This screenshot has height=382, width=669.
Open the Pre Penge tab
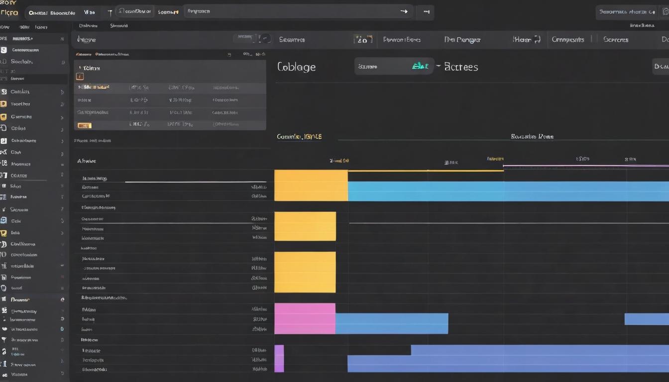pyautogui.click(x=462, y=40)
